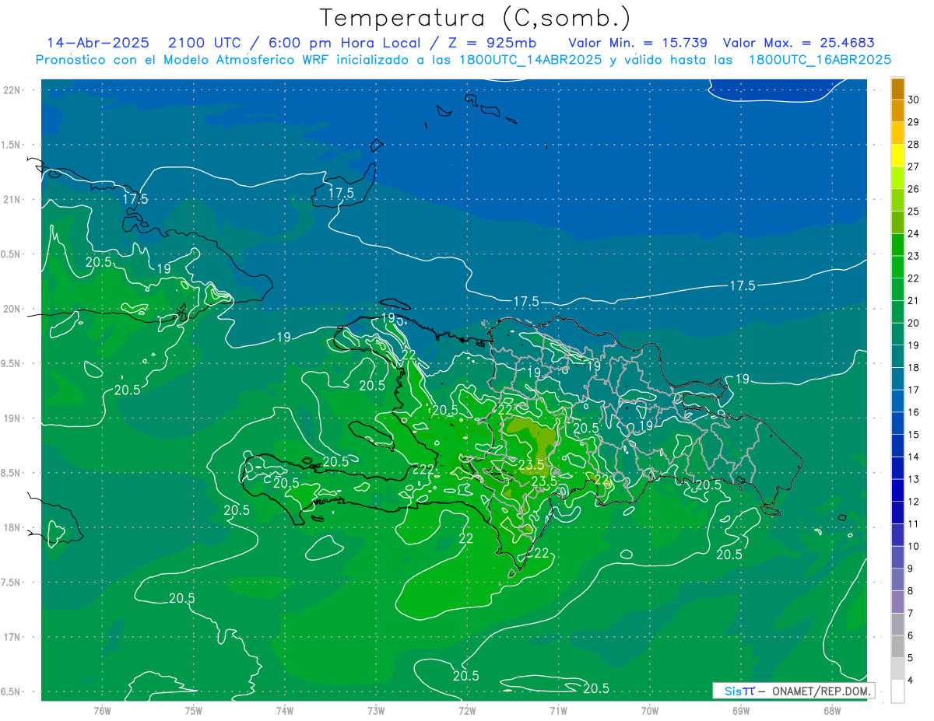The width and height of the screenshot is (934, 721).
Task: Click the '73W' longitude axis label
Action: click(x=376, y=711)
